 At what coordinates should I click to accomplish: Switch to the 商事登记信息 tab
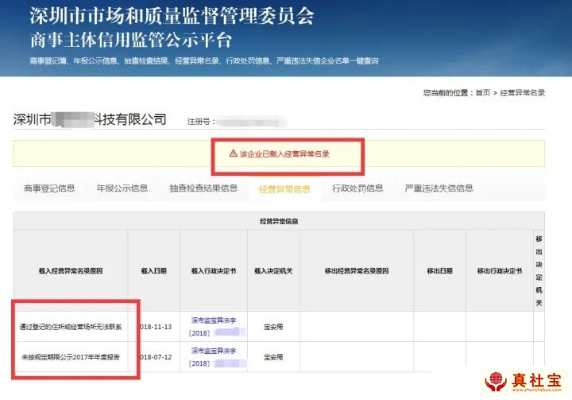(49, 188)
